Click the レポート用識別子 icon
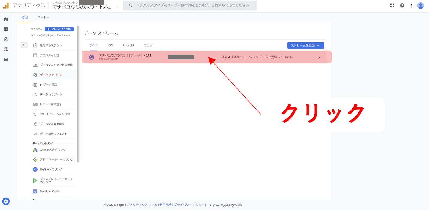429x210 pixels. point(35,104)
